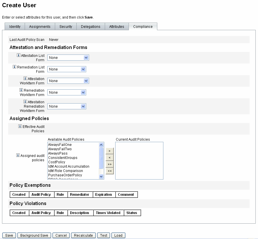Select AlwaysFailOne in Available Audit Policies

click(x=60, y=145)
